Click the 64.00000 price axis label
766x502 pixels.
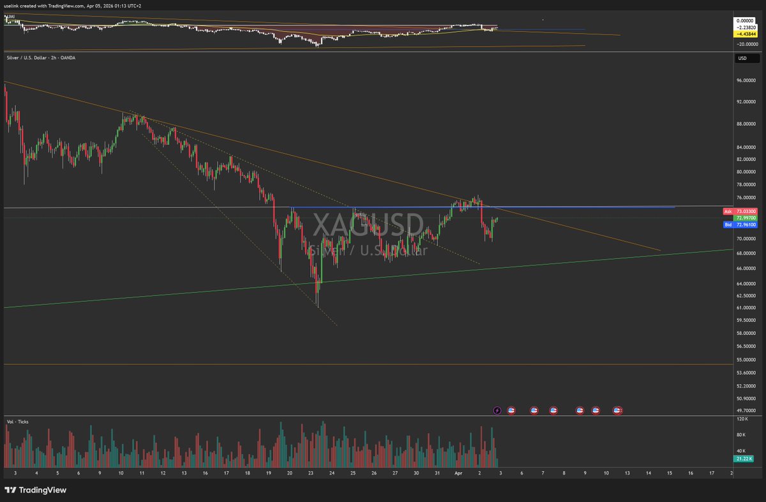747,284
